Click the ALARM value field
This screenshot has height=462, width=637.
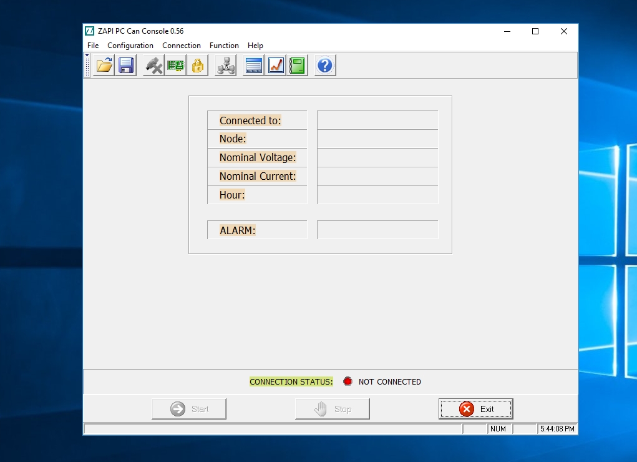(x=377, y=230)
